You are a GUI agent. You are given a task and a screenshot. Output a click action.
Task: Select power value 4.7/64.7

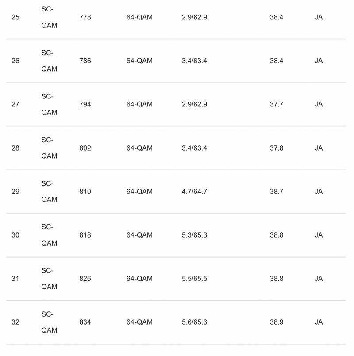tap(194, 192)
